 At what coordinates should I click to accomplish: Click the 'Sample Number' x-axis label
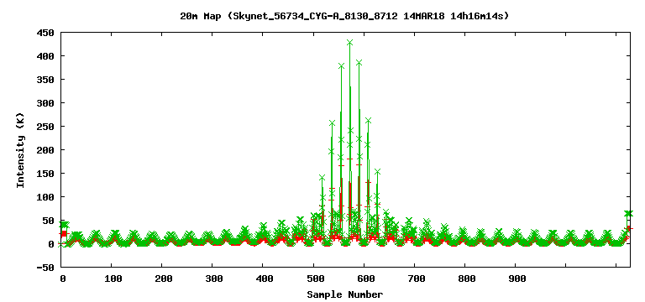[344, 294]
